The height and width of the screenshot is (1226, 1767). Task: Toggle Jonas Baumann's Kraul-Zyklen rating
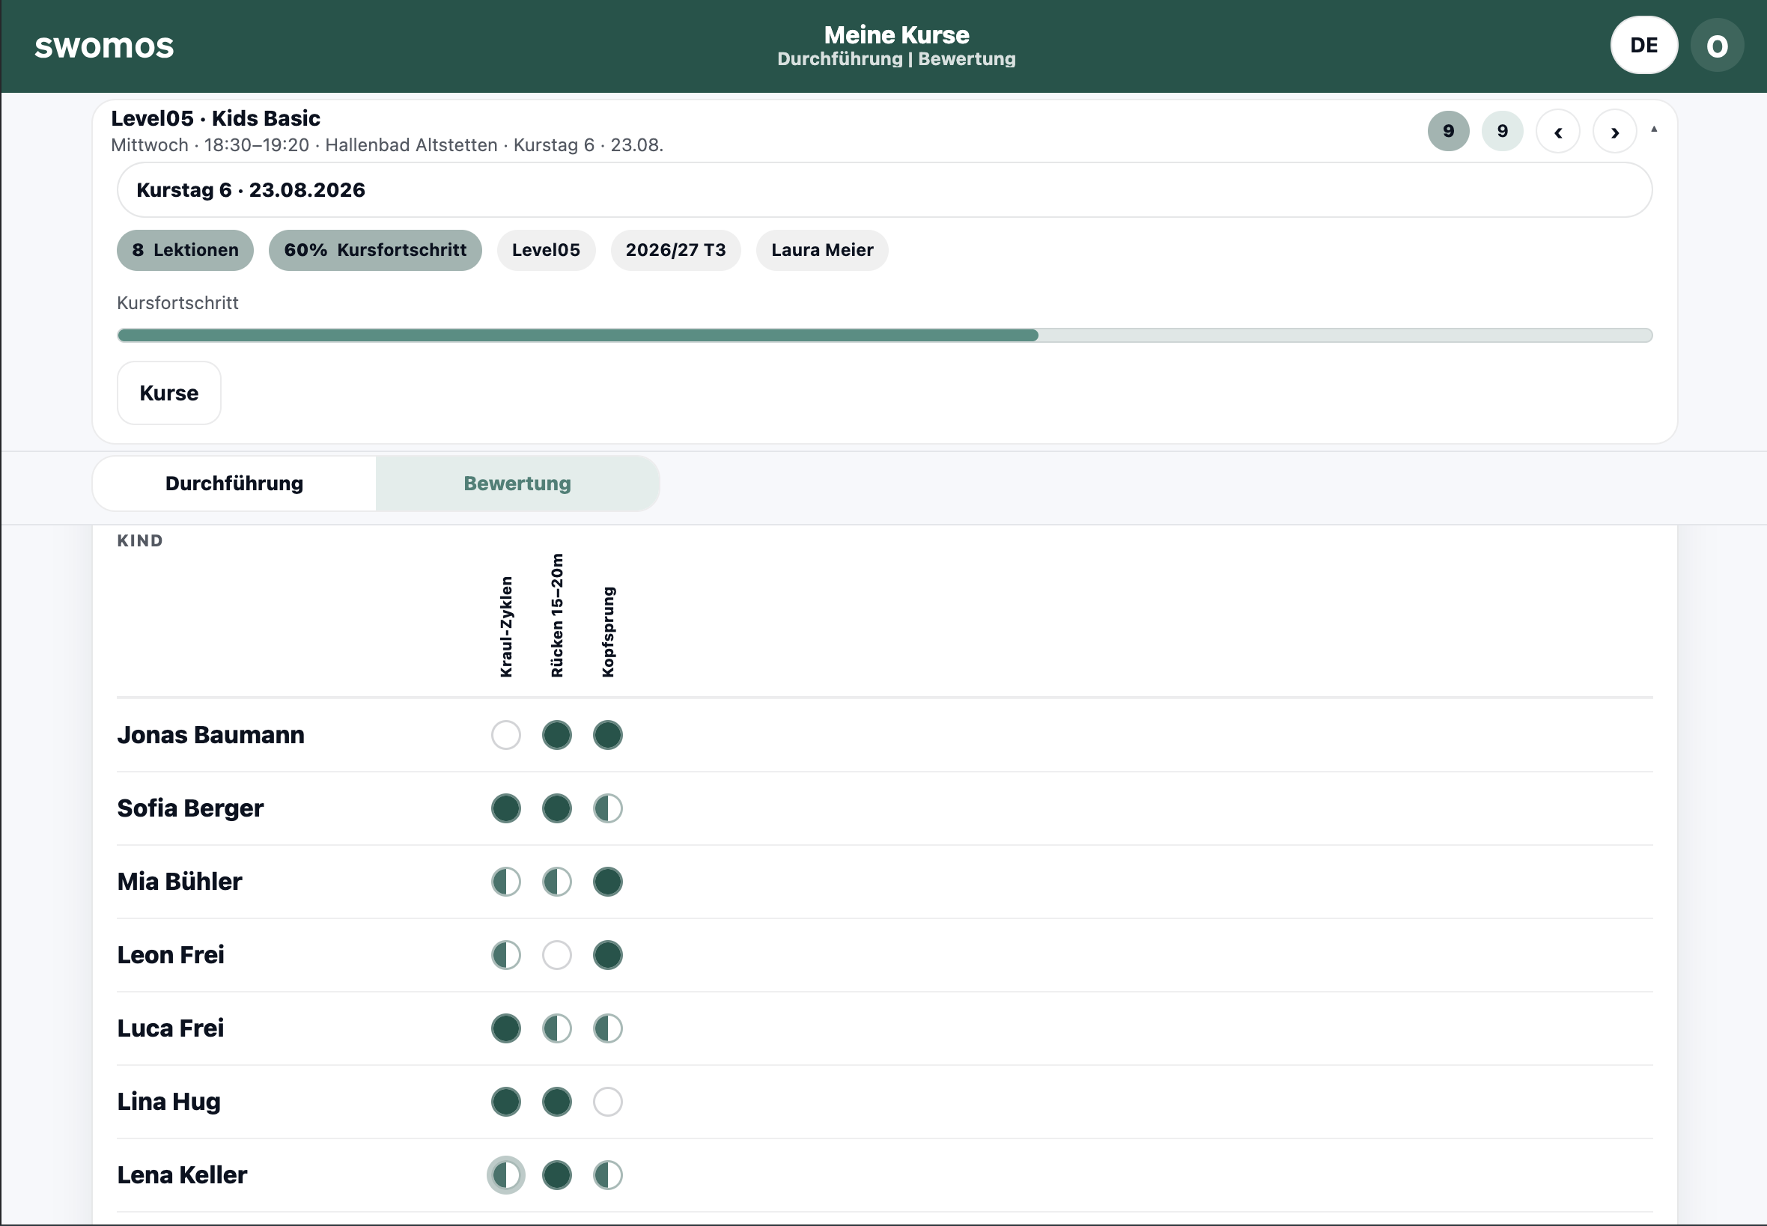point(505,735)
